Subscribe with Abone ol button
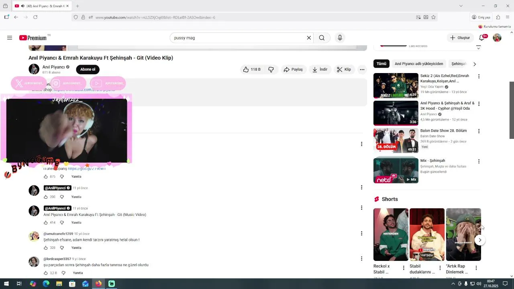 point(88,69)
